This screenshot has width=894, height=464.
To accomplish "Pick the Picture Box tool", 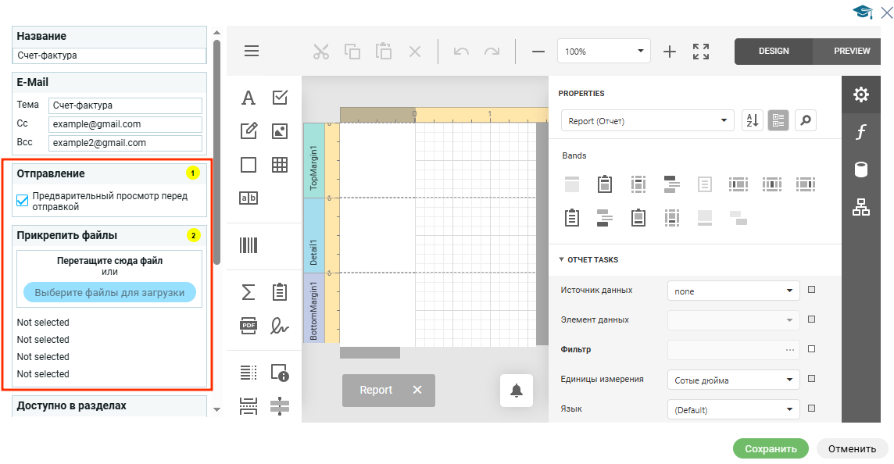I will tap(280, 131).
